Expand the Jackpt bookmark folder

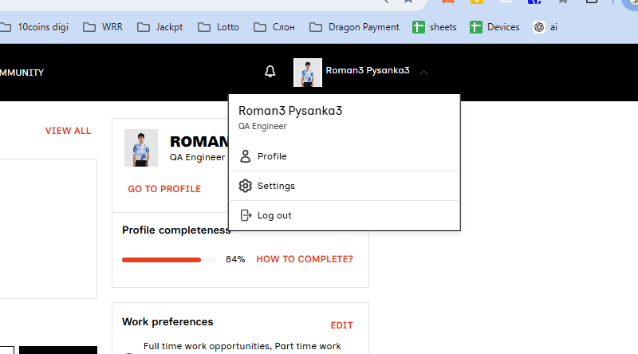(160, 27)
